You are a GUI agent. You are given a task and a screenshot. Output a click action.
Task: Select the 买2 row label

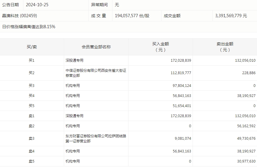point(32,73)
